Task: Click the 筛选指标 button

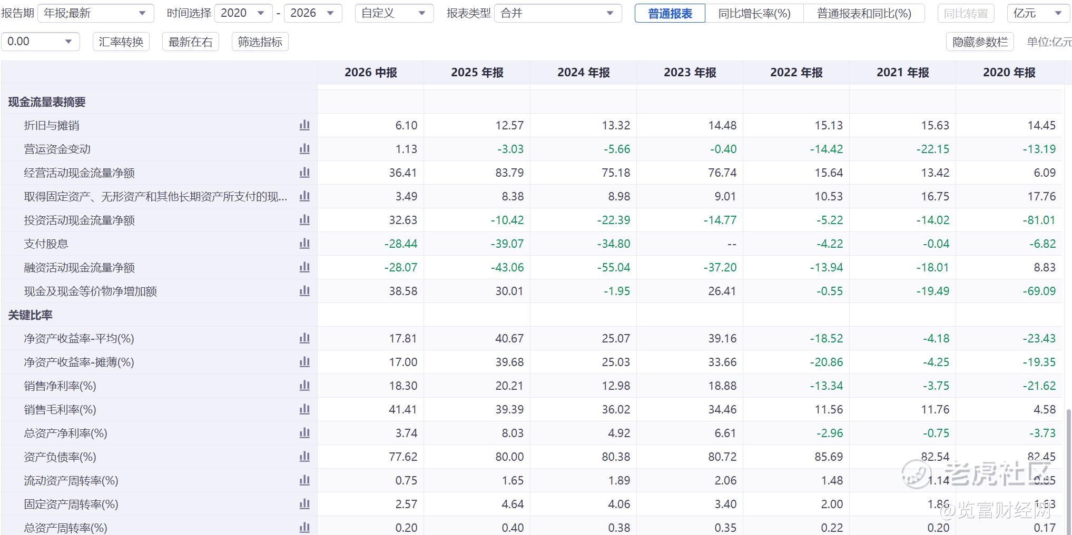Action: click(260, 42)
